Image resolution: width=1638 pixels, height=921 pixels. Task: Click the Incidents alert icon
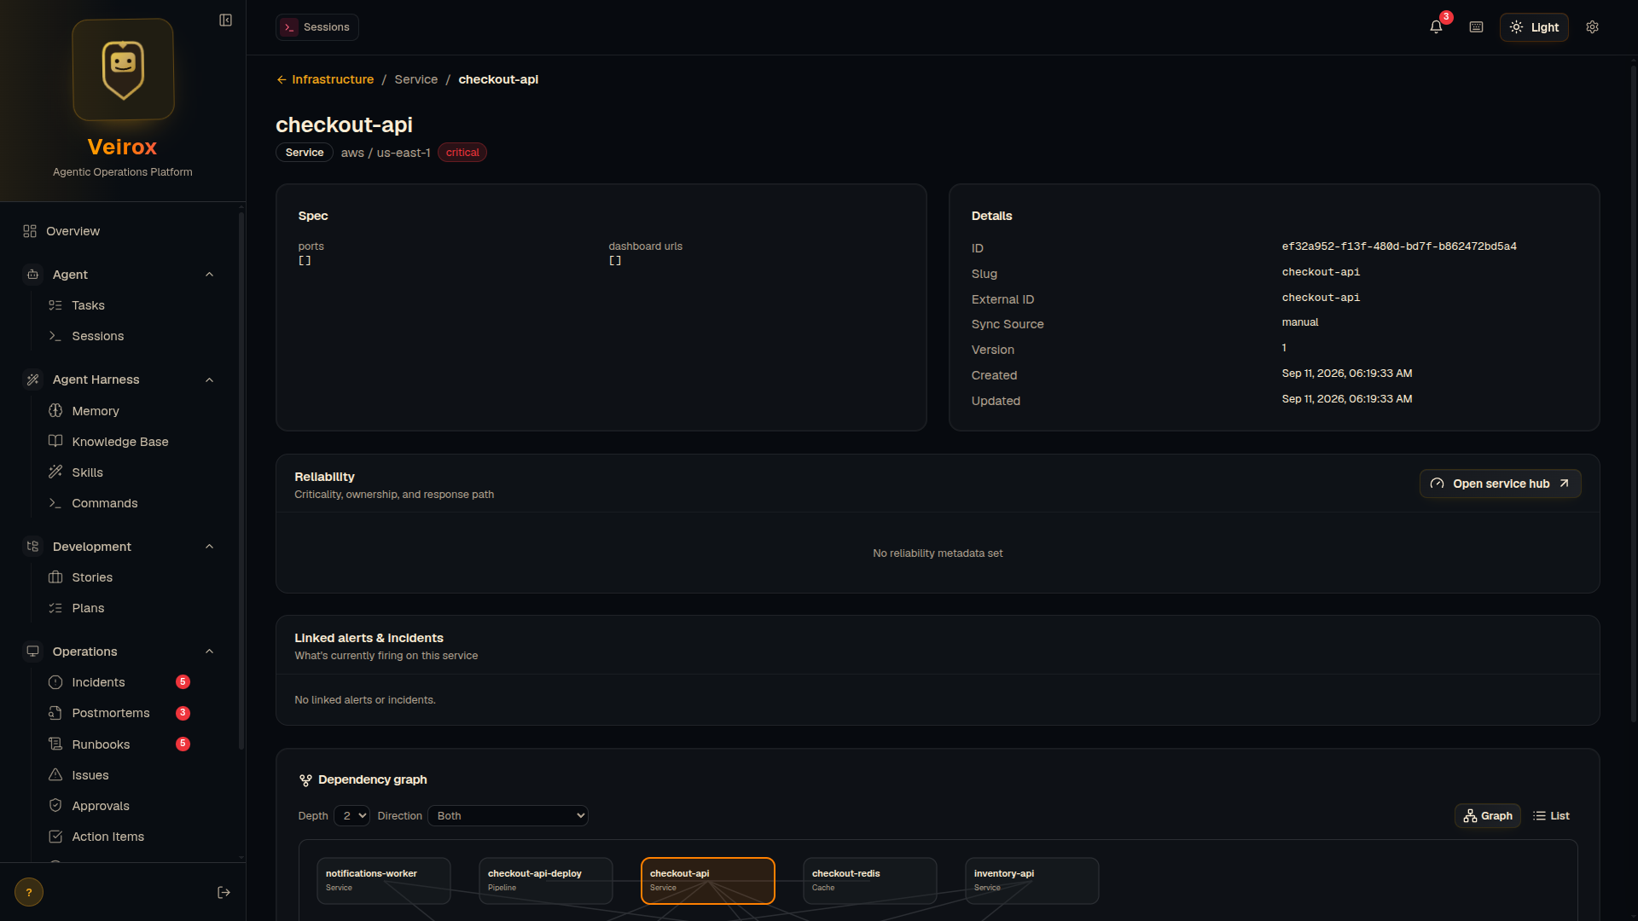click(55, 682)
